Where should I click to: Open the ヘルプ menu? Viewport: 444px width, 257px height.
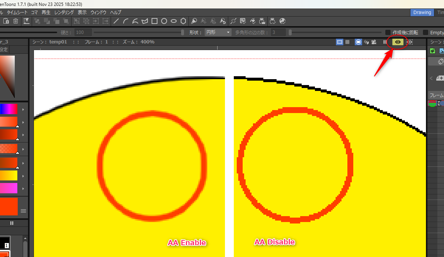pyautogui.click(x=115, y=12)
